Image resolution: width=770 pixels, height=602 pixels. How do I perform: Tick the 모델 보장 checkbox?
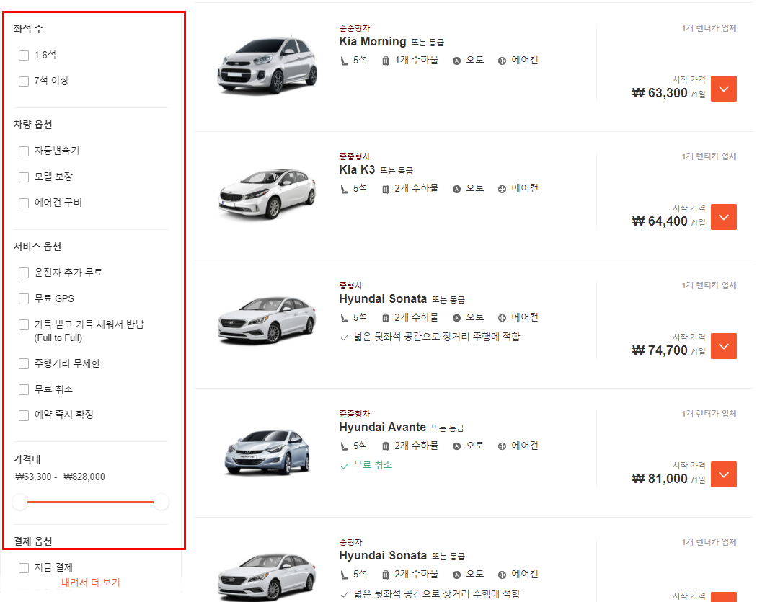coord(24,177)
